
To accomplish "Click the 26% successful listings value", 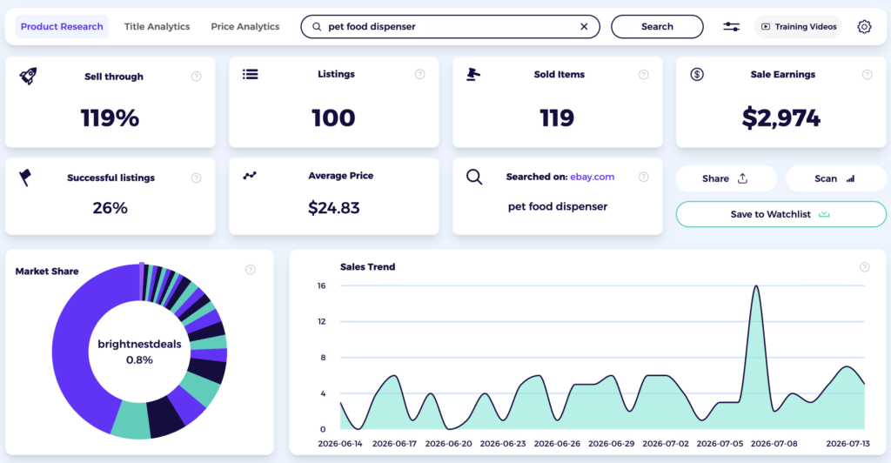I will click(111, 208).
